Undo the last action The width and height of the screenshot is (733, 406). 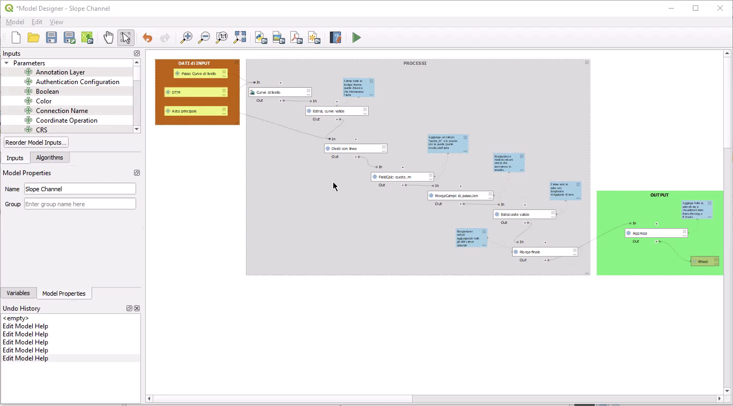coord(147,37)
